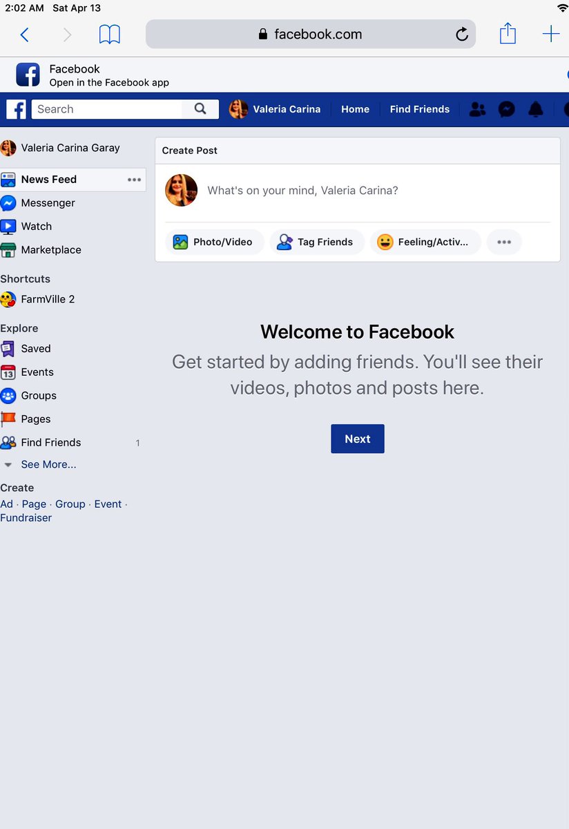Create a Group link

(70, 504)
